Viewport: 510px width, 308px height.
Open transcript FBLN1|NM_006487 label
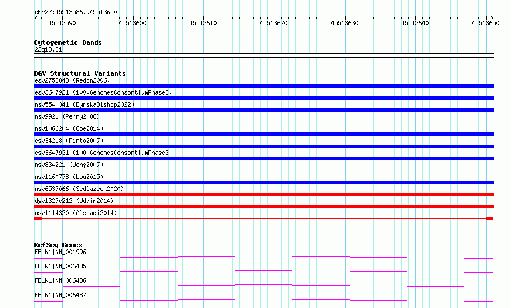[60, 295]
